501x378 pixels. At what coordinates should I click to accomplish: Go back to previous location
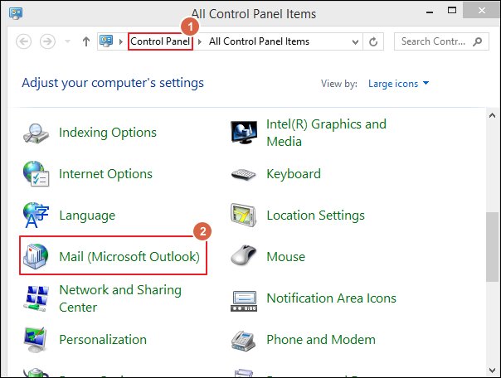[x=24, y=41]
